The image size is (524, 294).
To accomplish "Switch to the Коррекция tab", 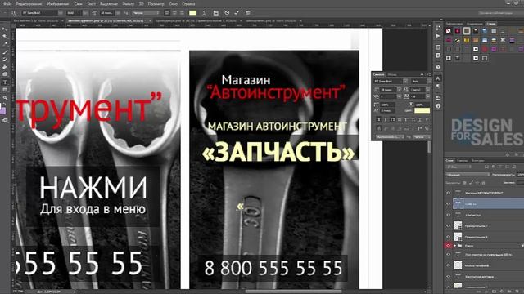I will 475,24.
